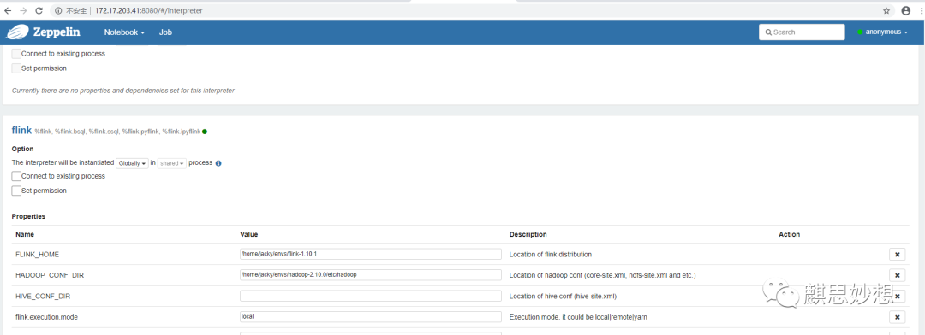Reload the page with the refresh icon

[x=39, y=10]
